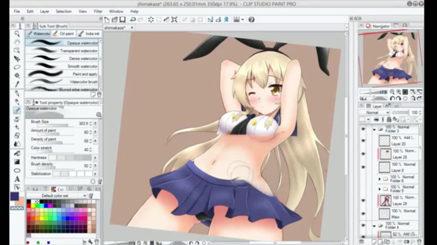Create a new canvas from the command bar
The height and width of the screenshot is (245, 437).
click(x=107, y=20)
